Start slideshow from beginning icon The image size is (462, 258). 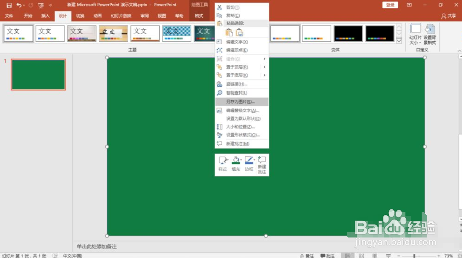point(41,5)
